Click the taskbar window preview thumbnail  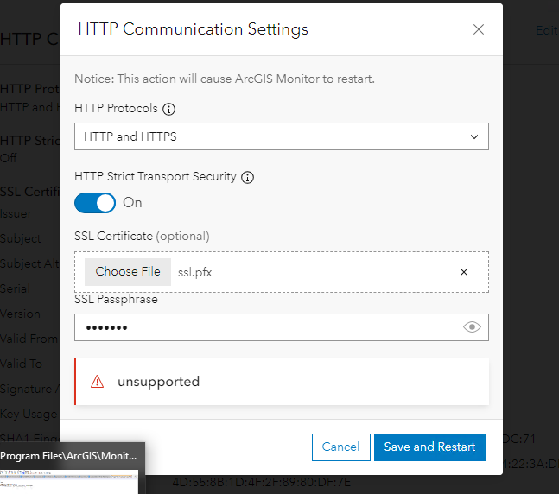69,482
